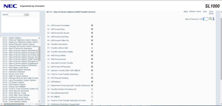Click the magnifier search icon beside Class of Service
Screen dimensions: 222x106
click(x=210, y=19)
